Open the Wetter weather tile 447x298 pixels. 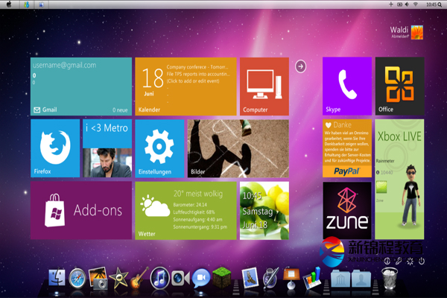pyautogui.click(x=186, y=210)
